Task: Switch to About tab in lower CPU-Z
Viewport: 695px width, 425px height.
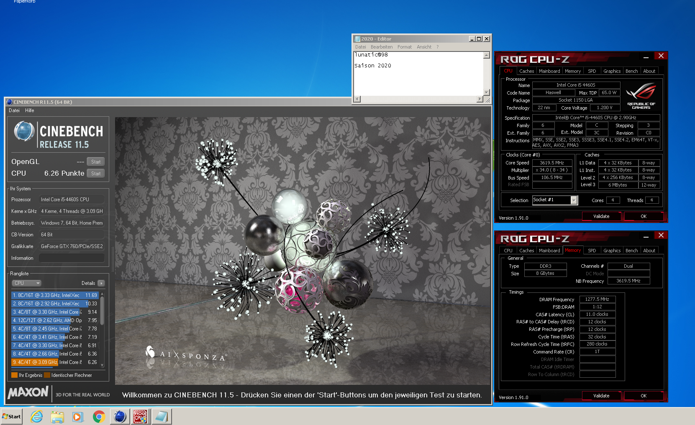Action: [x=649, y=251]
